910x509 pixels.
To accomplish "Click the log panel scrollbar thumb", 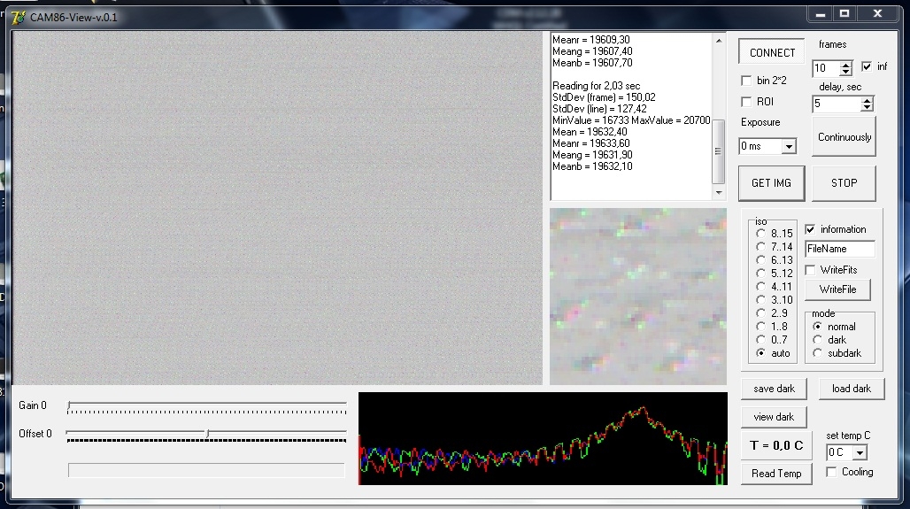I will pos(719,150).
